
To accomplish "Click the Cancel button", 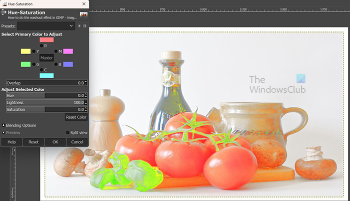I will click(x=77, y=142).
